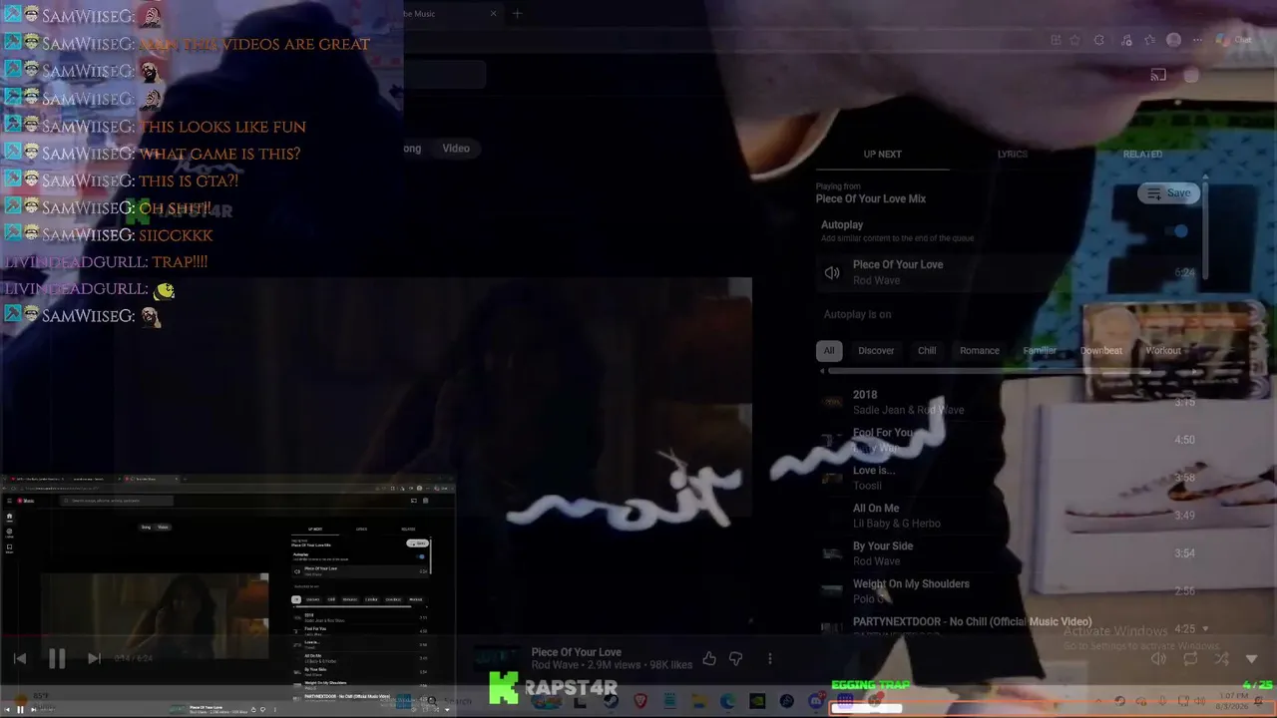Screen dimensions: 1277x718
Task: Toggle repeat mode in the player bar
Action: click(x=1190, y=658)
